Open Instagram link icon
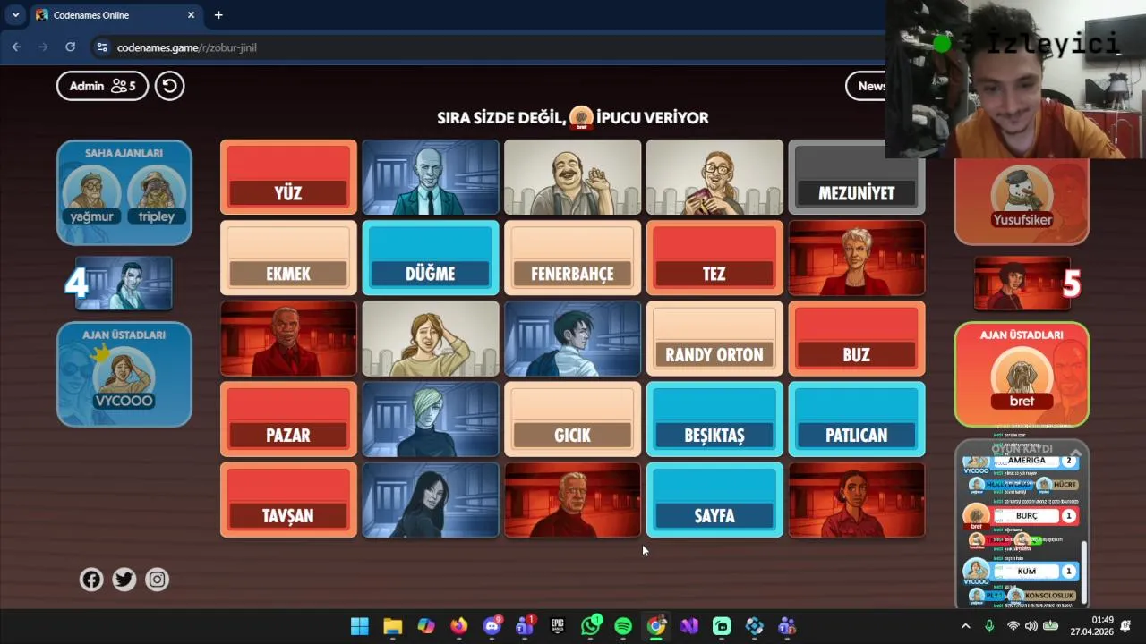The image size is (1146, 644). 157,580
